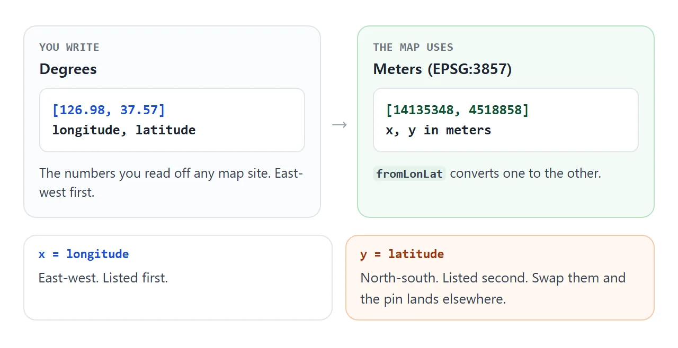The height and width of the screenshot is (348, 678).
Task: Click the text "East-west. Listed first."
Action: [103, 278]
